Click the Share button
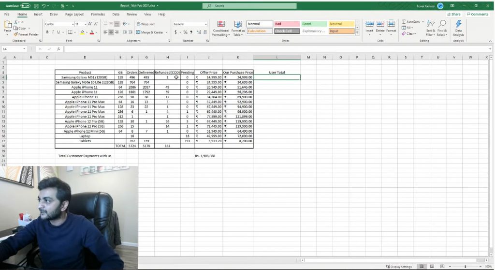Viewport: 495px width, 270px height. click(x=454, y=15)
